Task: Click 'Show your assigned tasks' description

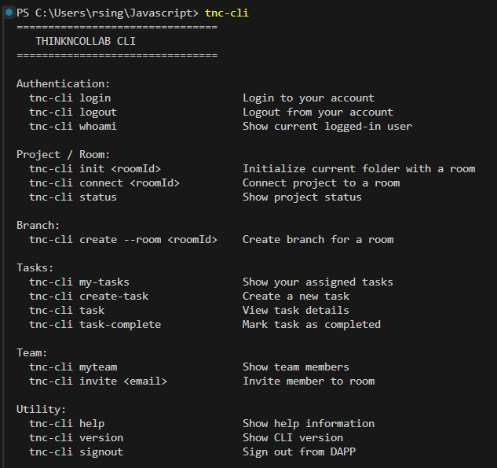Action: (x=318, y=282)
